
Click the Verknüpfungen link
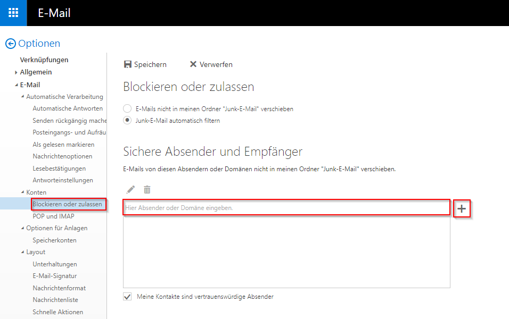click(x=44, y=60)
